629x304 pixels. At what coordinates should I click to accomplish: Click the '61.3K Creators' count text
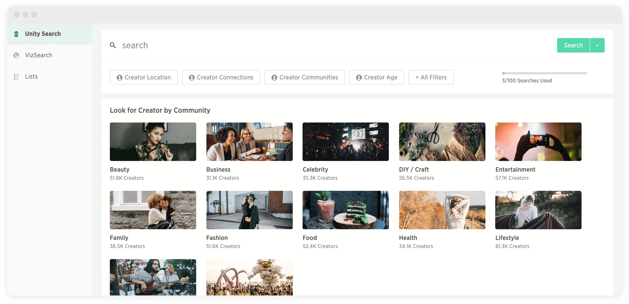512,246
